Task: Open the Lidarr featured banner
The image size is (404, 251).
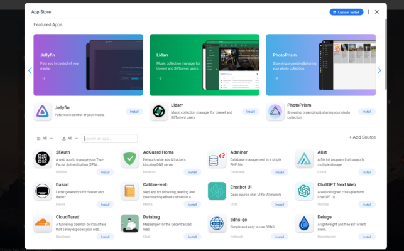Action: [x=205, y=65]
